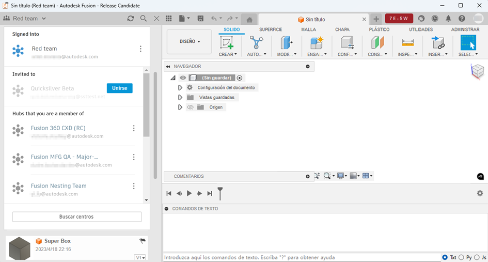Collapse the COMANDOS DE TEXTO panel
Viewport: 488px width, 262px height.
166,209
